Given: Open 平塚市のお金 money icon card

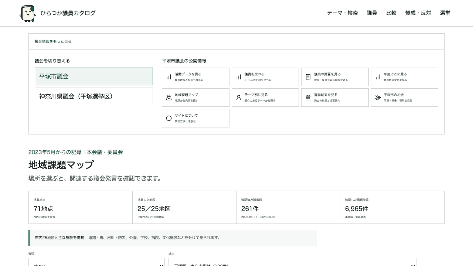Looking at the screenshot, I should tap(405, 98).
